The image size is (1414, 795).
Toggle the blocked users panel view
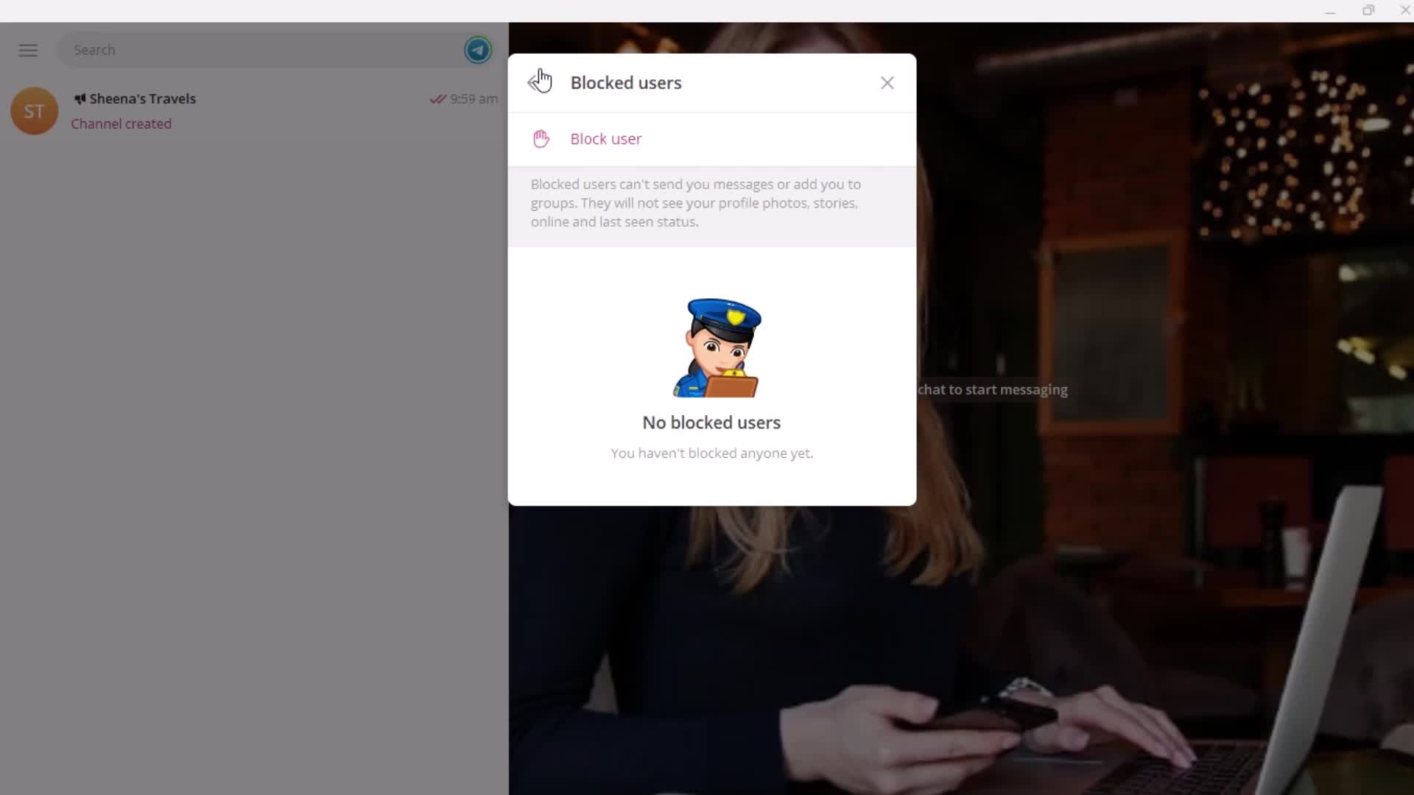(x=886, y=82)
